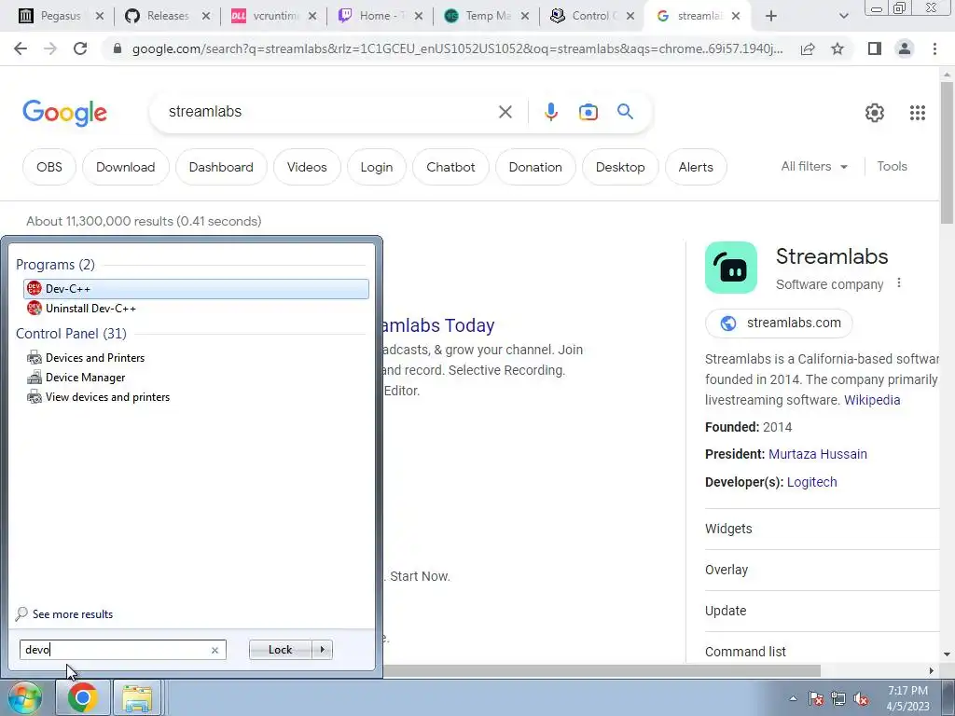Click the Tools button

(892, 166)
